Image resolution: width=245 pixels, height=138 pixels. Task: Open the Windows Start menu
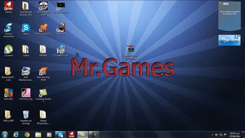5,135
